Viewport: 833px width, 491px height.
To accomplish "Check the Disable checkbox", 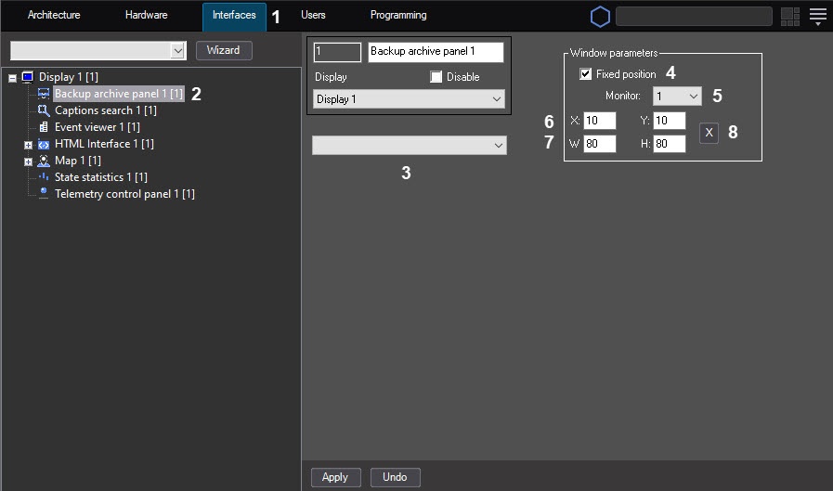I will 436,77.
